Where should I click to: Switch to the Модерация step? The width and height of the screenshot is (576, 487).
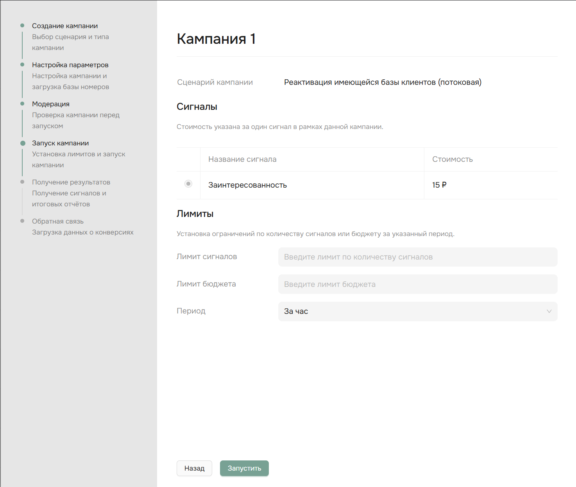pos(51,104)
